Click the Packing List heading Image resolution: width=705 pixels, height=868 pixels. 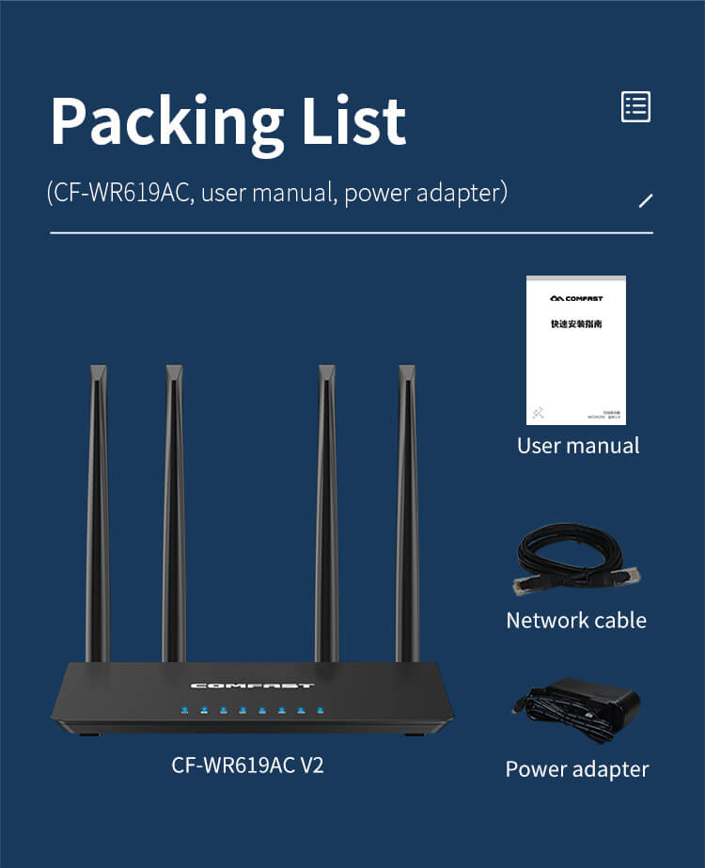228,123
